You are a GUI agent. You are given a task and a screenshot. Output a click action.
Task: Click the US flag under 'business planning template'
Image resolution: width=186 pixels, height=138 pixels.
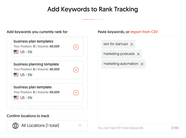coord(16,75)
